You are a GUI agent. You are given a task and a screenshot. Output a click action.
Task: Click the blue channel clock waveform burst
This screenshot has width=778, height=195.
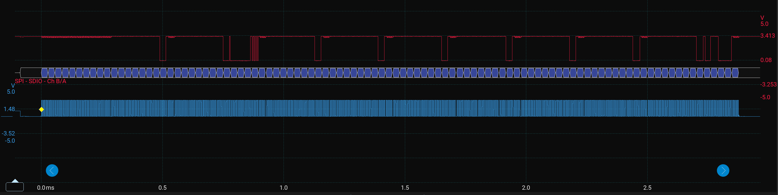pyautogui.click(x=390, y=108)
